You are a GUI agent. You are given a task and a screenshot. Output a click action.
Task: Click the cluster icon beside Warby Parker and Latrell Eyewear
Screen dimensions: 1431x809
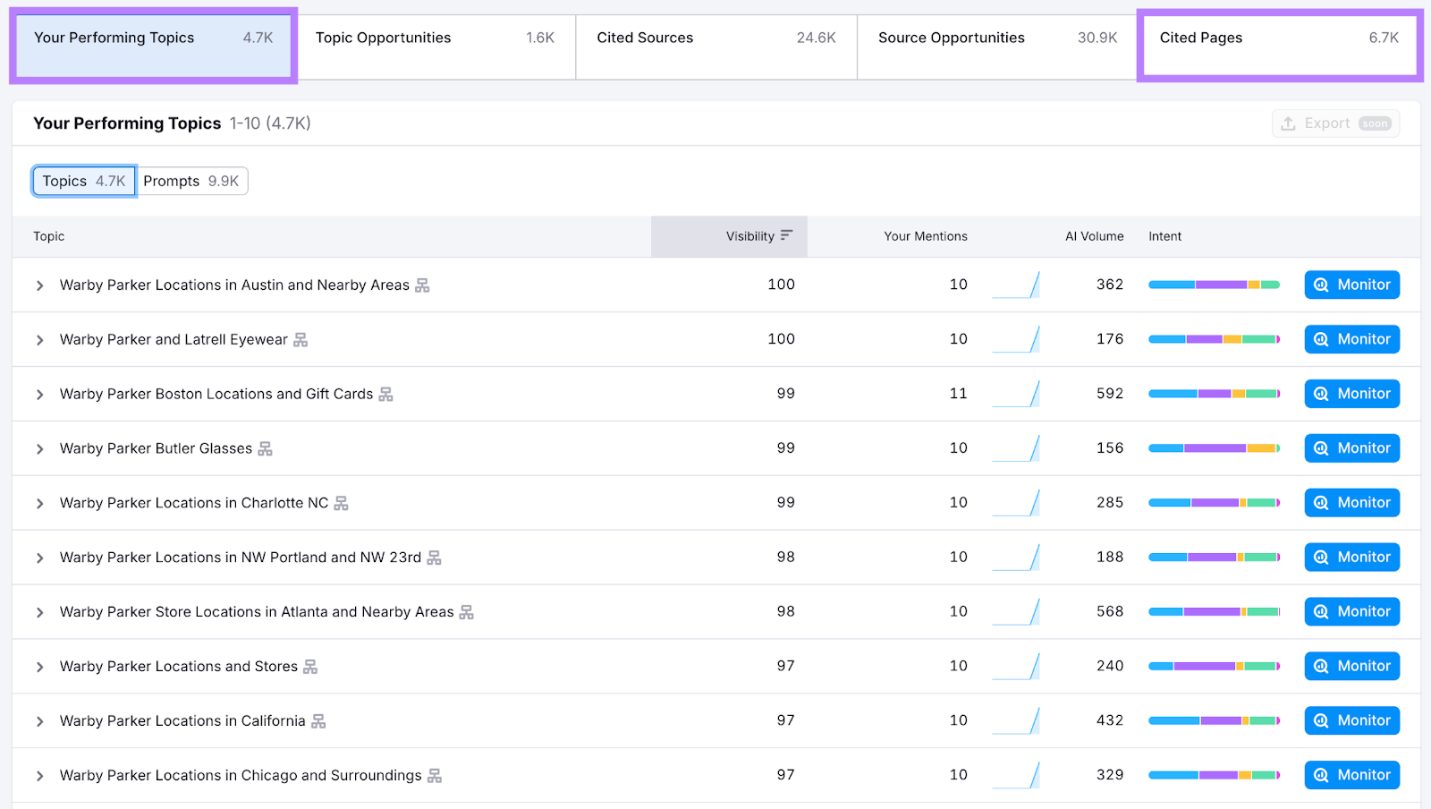(301, 339)
